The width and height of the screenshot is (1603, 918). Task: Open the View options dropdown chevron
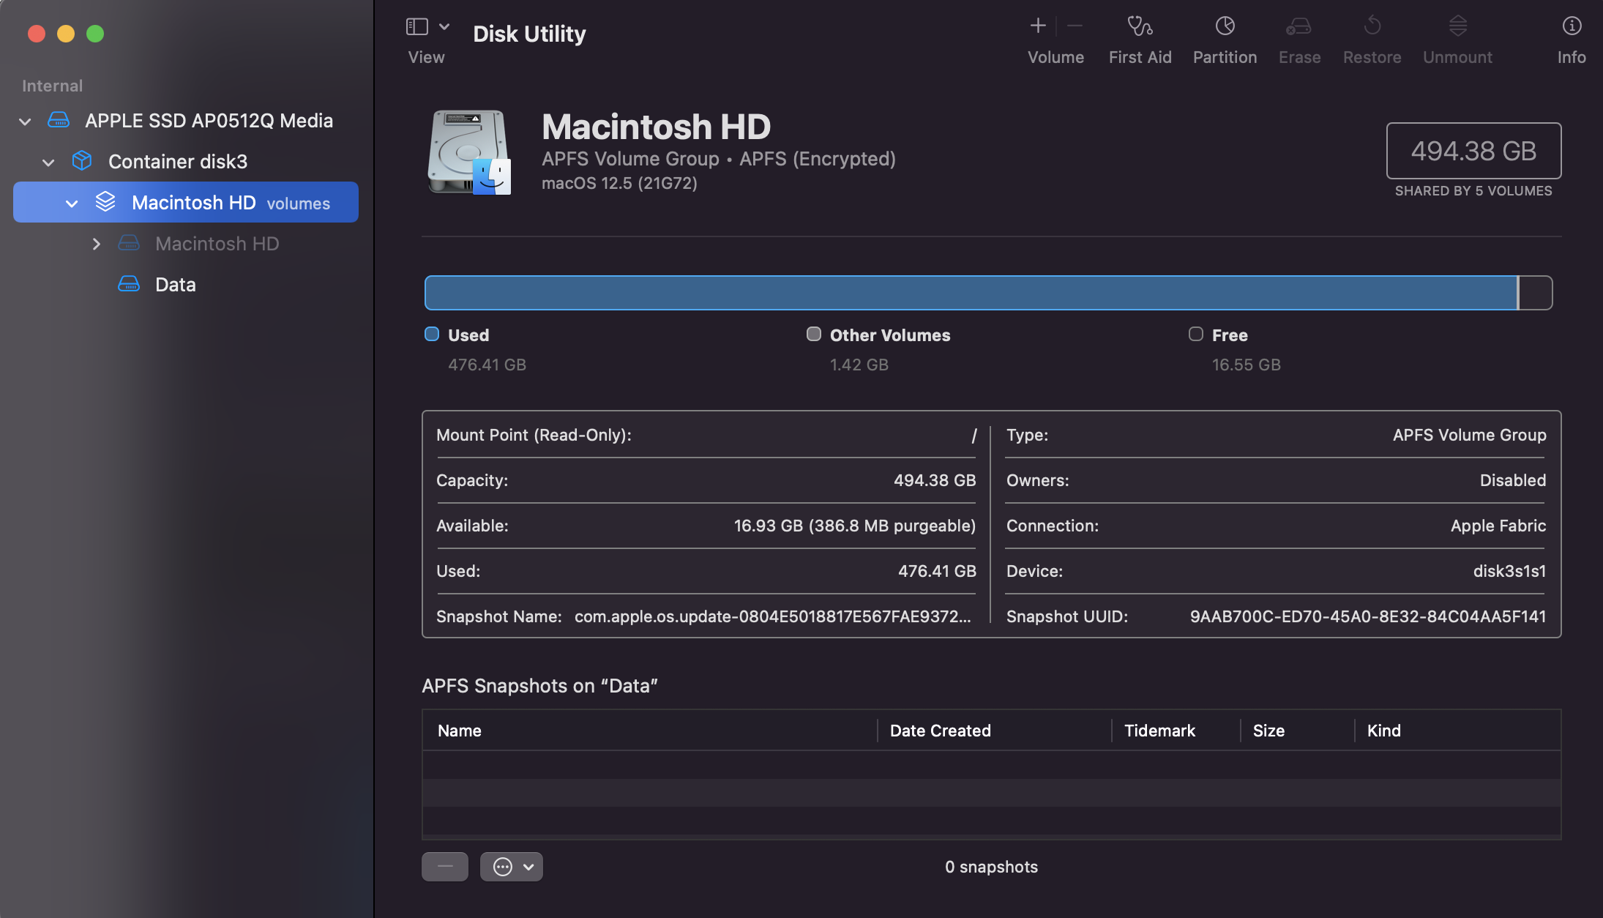[x=444, y=27]
